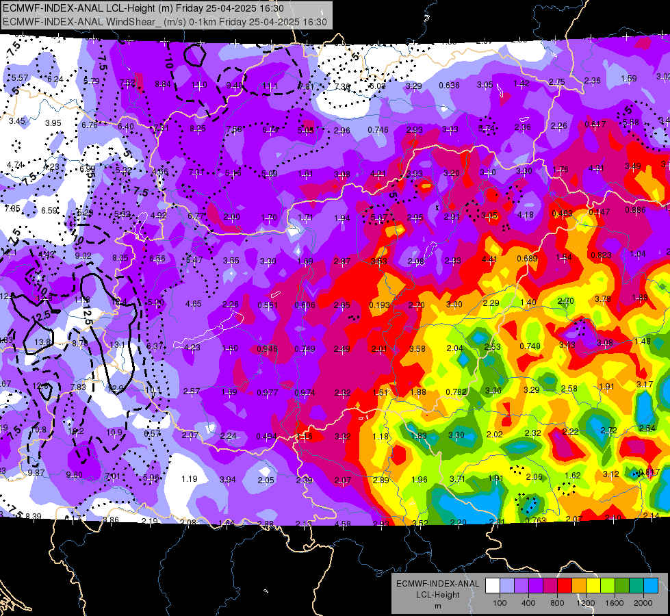This screenshot has height=616, width=670.
Task: Click the legend tick label 1600
Action: point(614,603)
